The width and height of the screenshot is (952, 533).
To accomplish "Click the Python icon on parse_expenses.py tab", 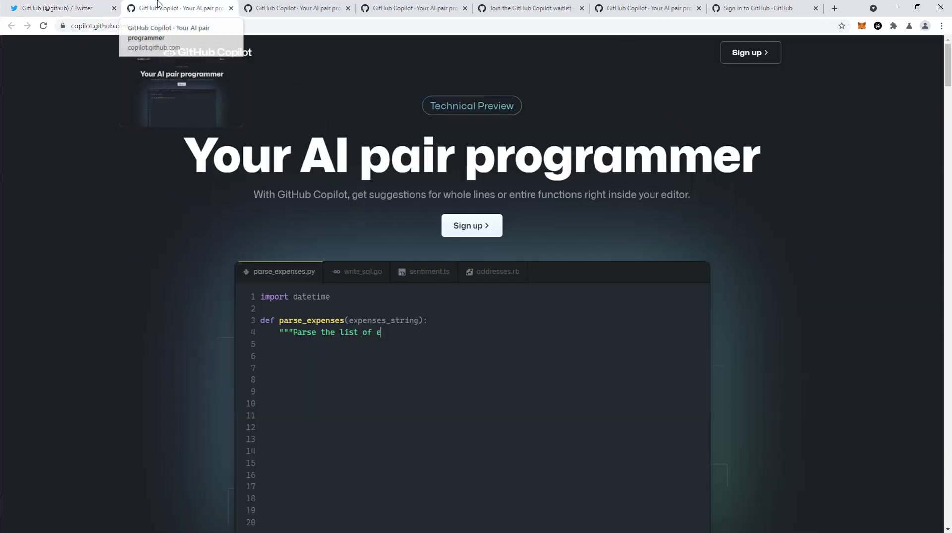I will point(246,272).
